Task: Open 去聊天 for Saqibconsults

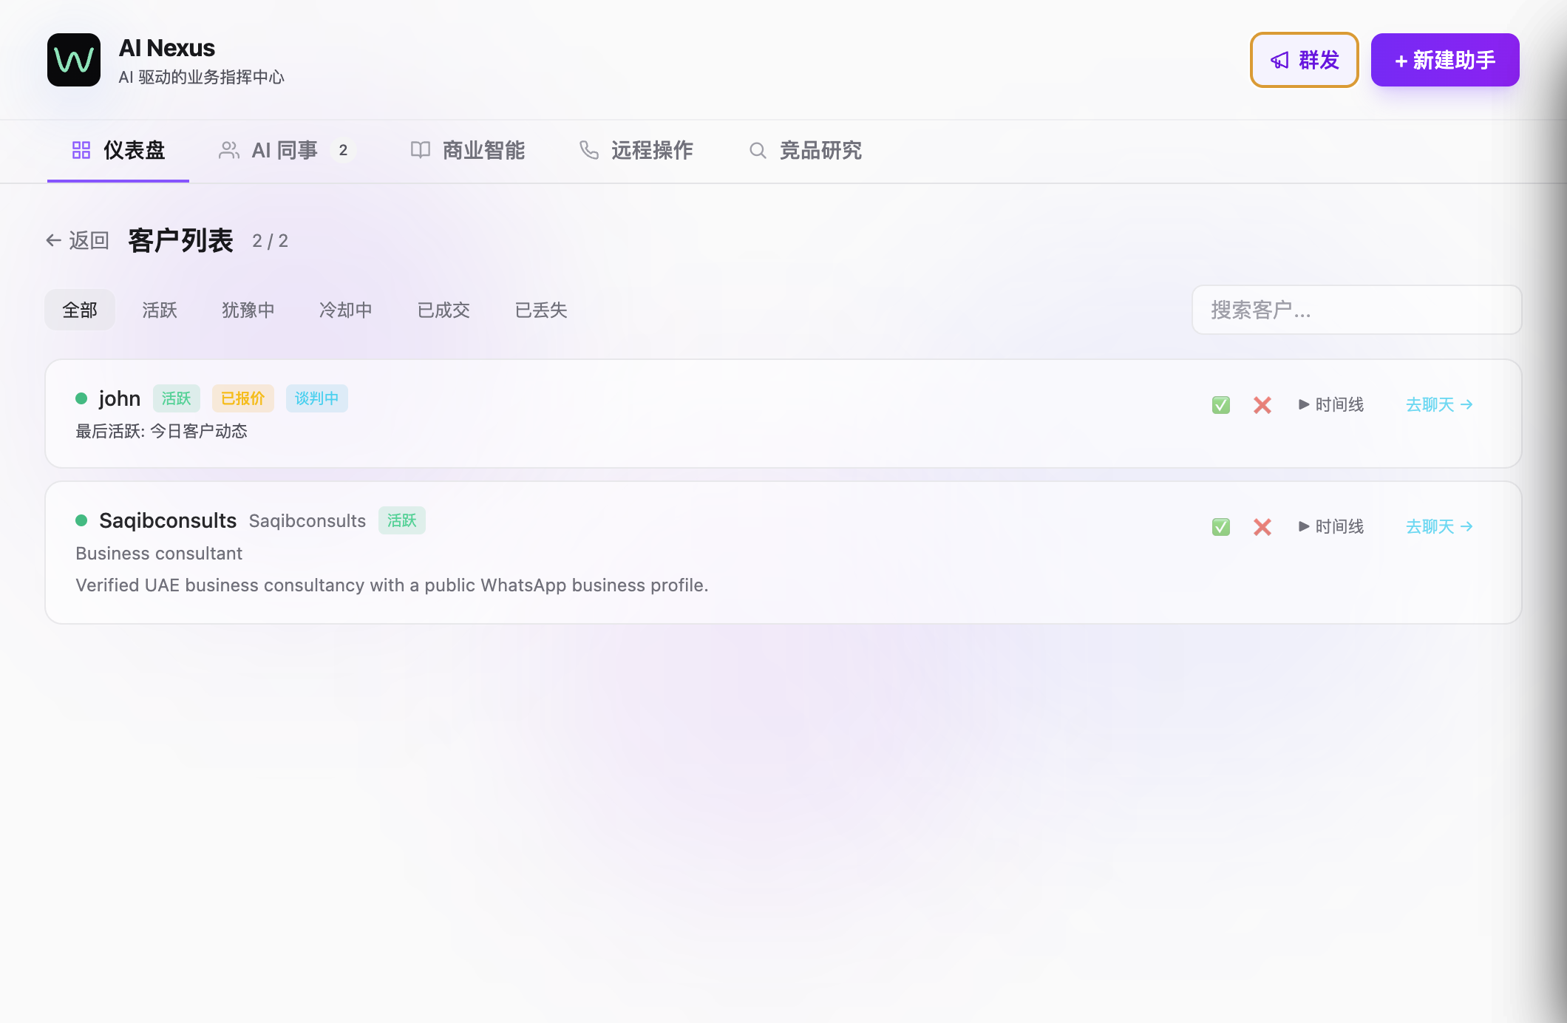Action: point(1440,527)
